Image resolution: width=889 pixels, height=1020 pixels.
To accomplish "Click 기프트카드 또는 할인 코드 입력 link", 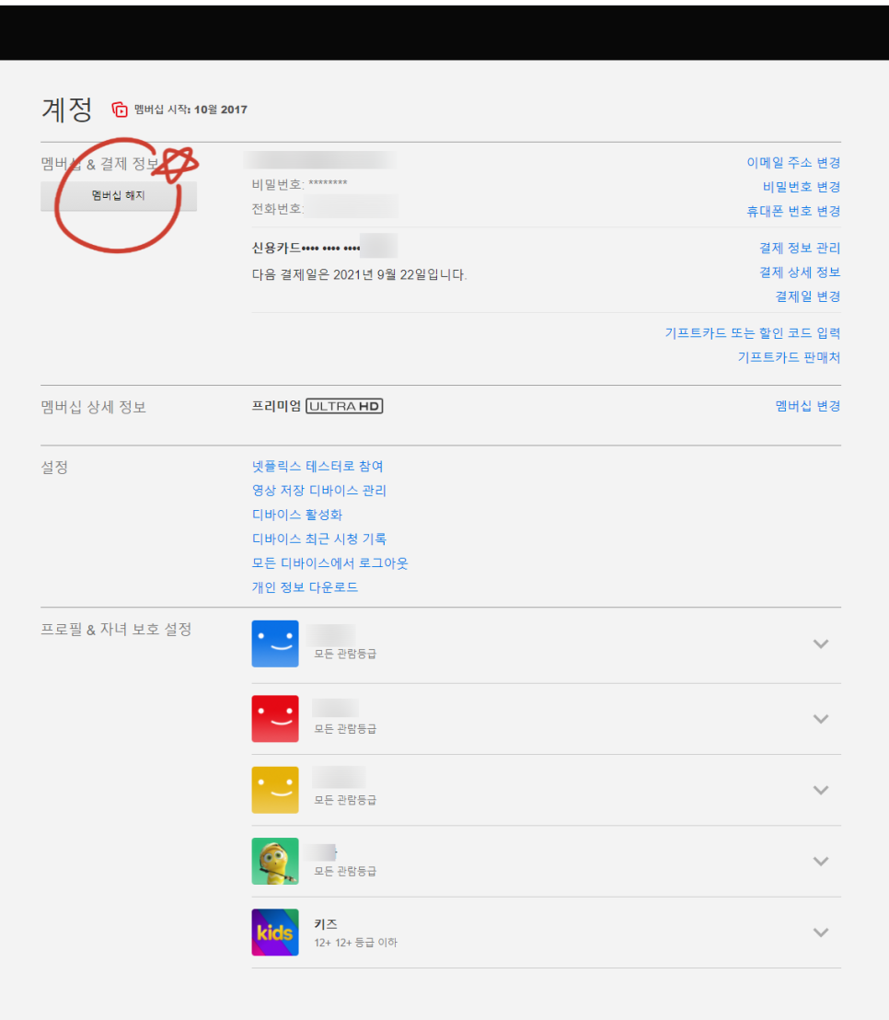I will pos(753,333).
